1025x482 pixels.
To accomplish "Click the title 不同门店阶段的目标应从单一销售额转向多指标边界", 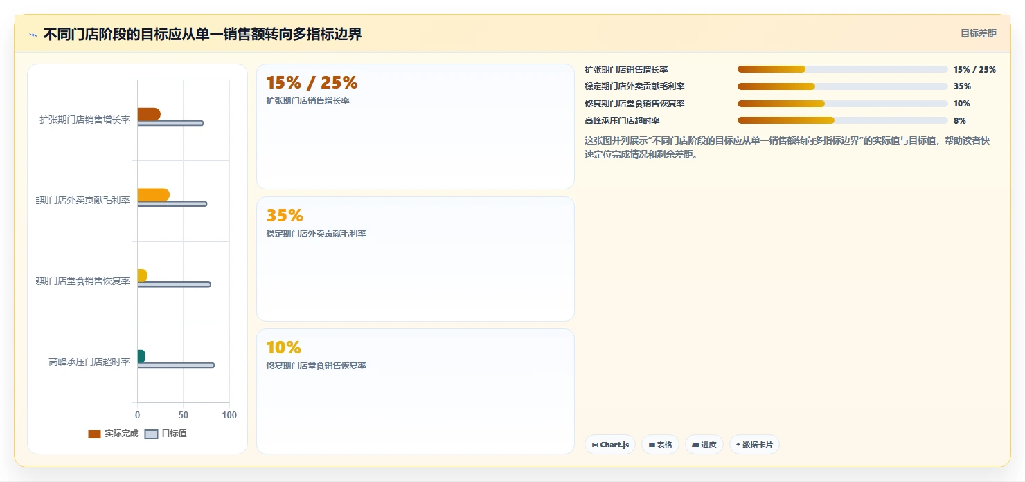I will tap(202, 35).
